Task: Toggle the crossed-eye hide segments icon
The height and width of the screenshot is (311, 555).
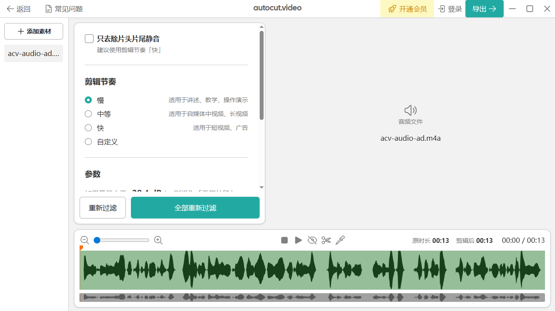Action: point(312,240)
